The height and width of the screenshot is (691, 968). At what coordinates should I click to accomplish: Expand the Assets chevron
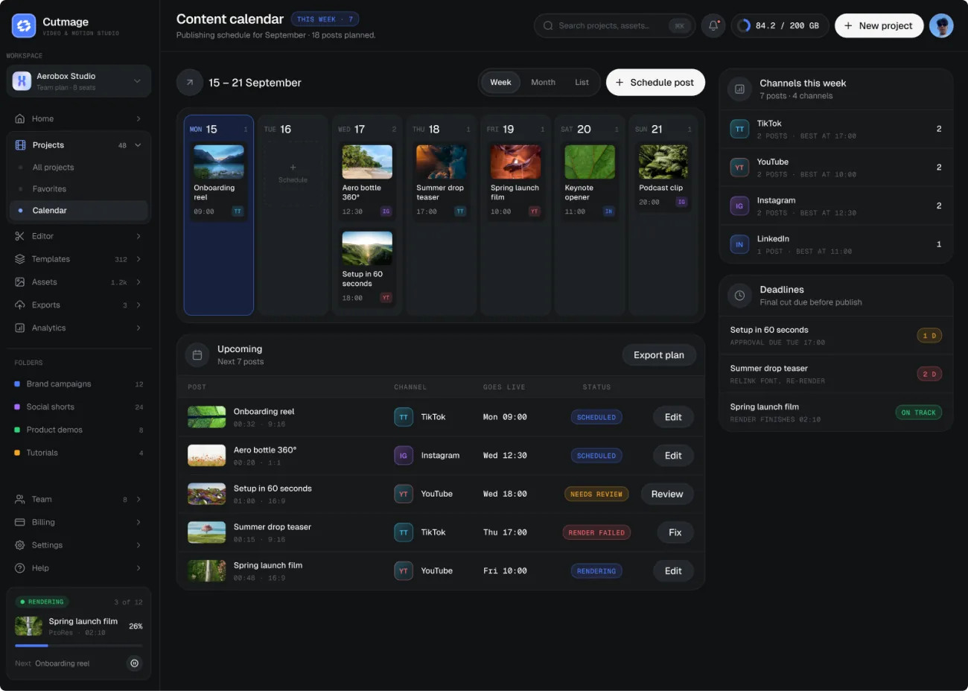[138, 282]
